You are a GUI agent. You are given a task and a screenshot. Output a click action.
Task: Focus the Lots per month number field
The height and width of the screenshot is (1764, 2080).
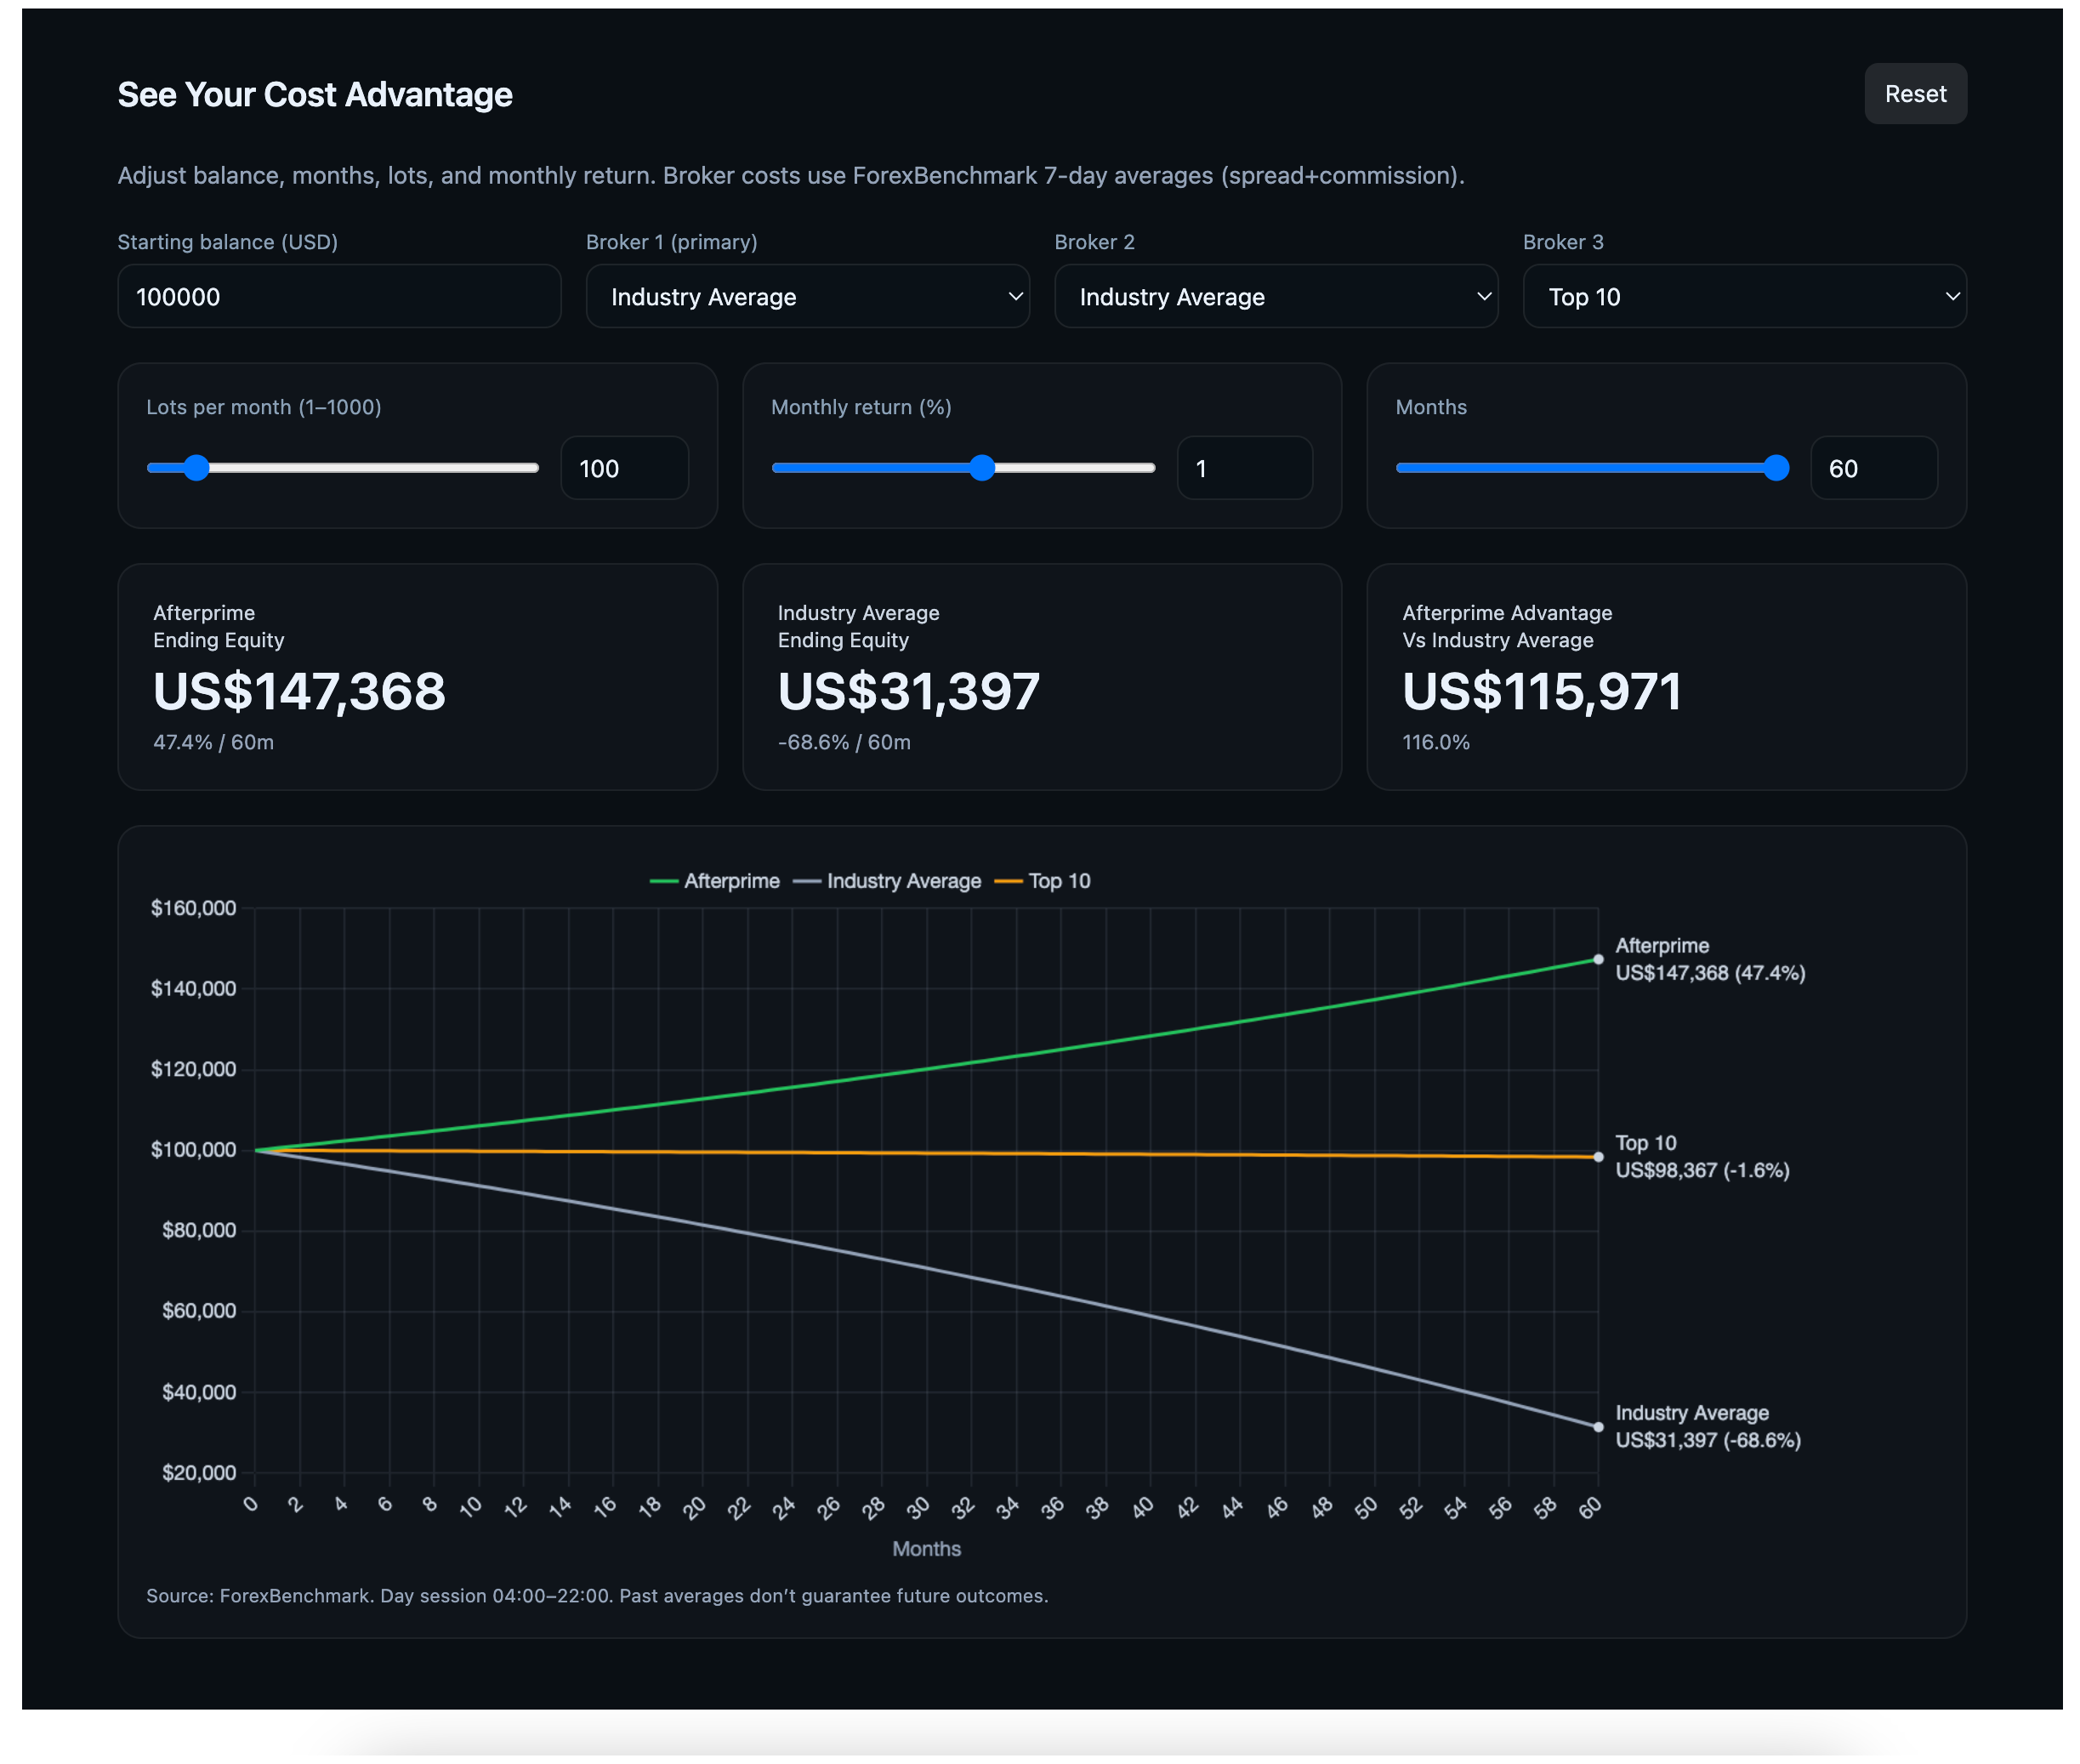tap(624, 468)
